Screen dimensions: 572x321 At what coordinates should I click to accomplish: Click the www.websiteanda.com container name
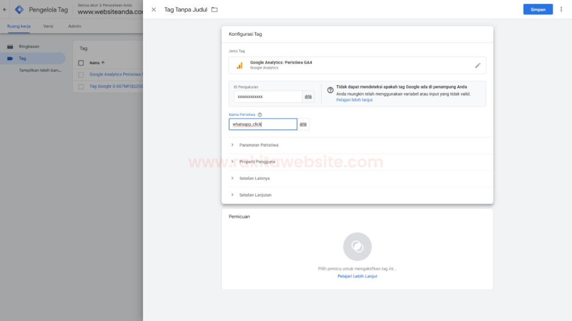(110, 12)
